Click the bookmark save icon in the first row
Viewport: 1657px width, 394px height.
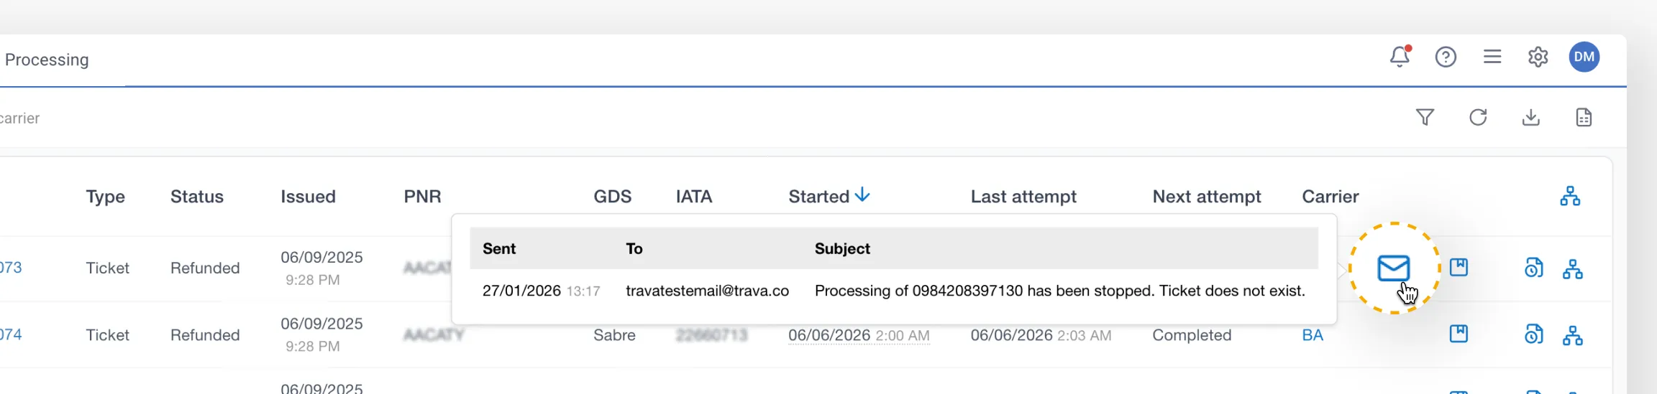click(x=1459, y=267)
